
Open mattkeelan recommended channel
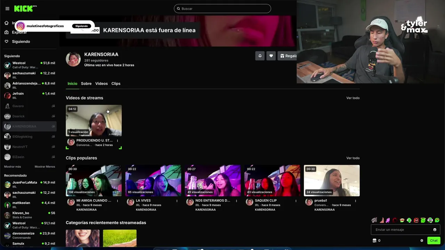(30, 205)
